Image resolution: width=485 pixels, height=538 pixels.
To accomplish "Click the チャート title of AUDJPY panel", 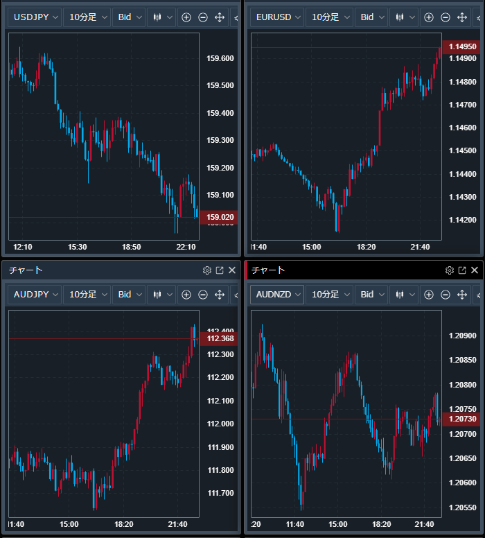I will pos(26,270).
